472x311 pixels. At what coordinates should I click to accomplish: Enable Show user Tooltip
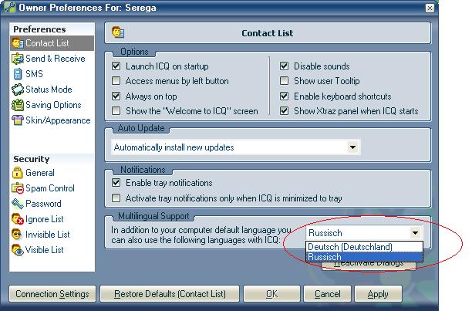[284, 81]
